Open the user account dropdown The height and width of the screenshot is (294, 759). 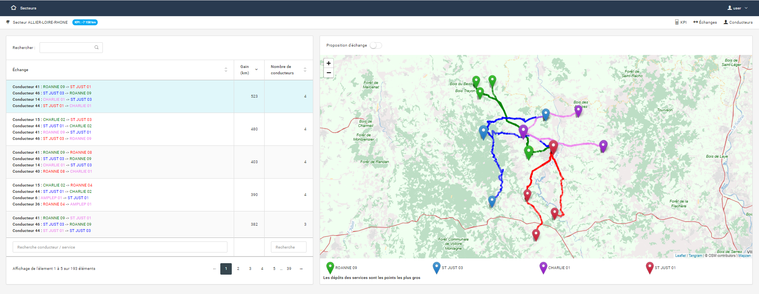(737, 8)
